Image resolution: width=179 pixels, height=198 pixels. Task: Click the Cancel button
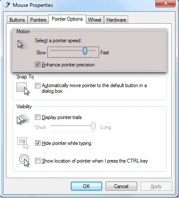click(x=121, y=186)
